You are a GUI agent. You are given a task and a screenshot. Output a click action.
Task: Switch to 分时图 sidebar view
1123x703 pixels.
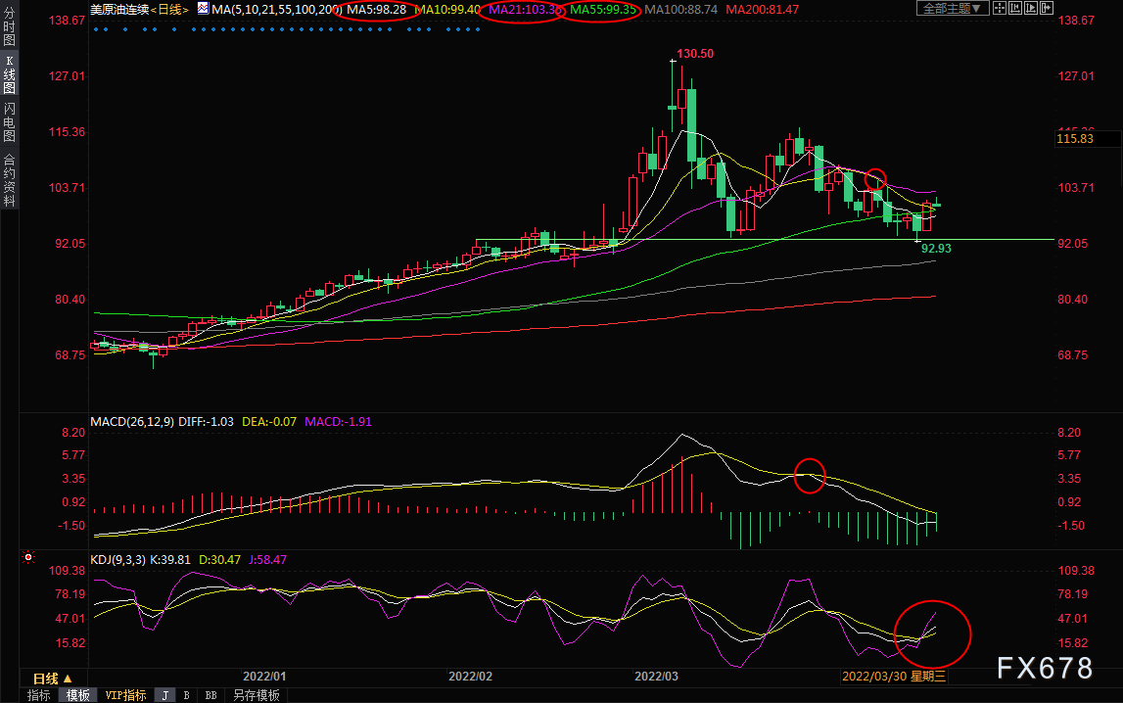10,26
